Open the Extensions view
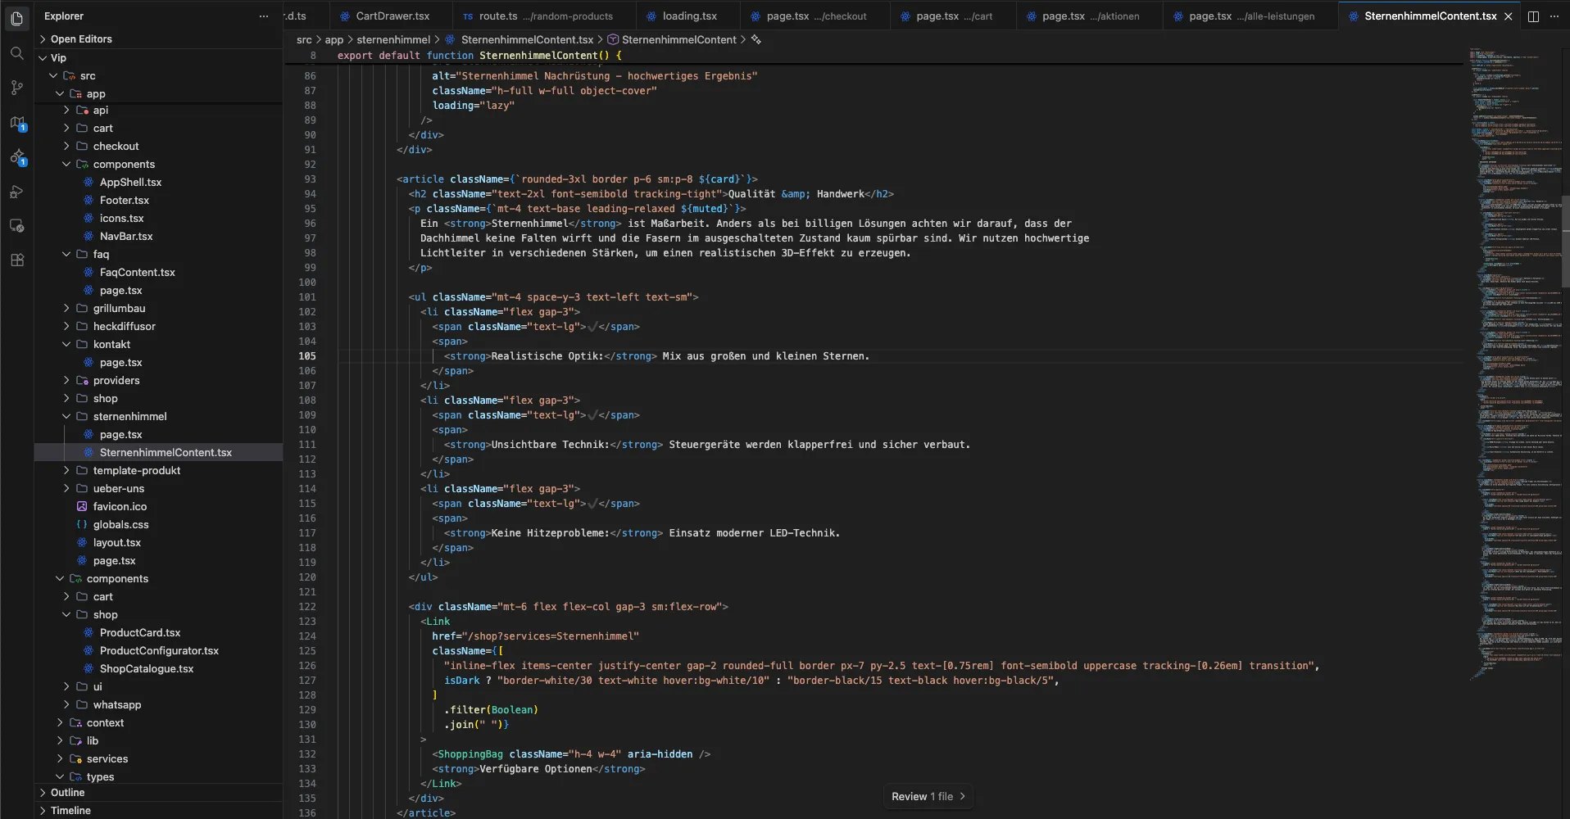Image resolution: width=1570 pixels, height=819 pixels. click(18, 260)
